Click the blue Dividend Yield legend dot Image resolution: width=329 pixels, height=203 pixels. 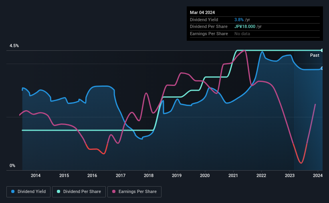point(13,191)
